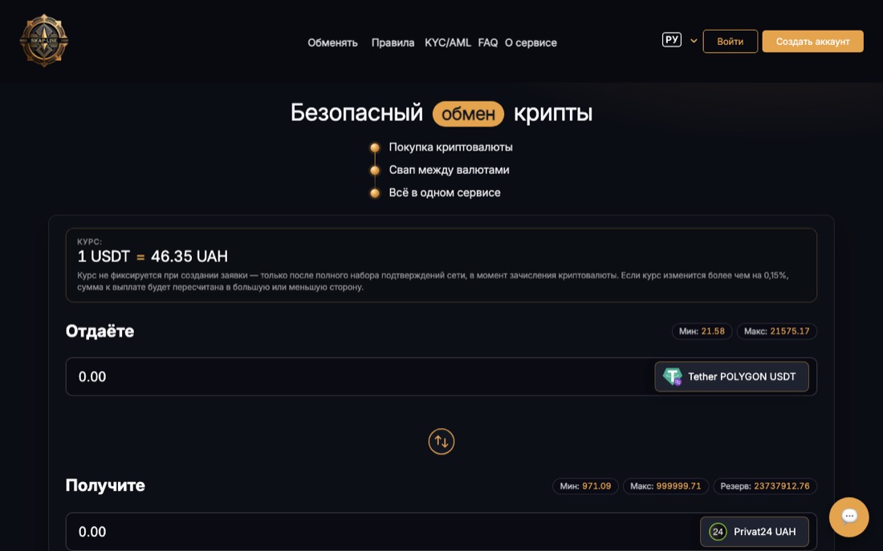
Task: Click the Получите section heading
Action: click(105, 485)
